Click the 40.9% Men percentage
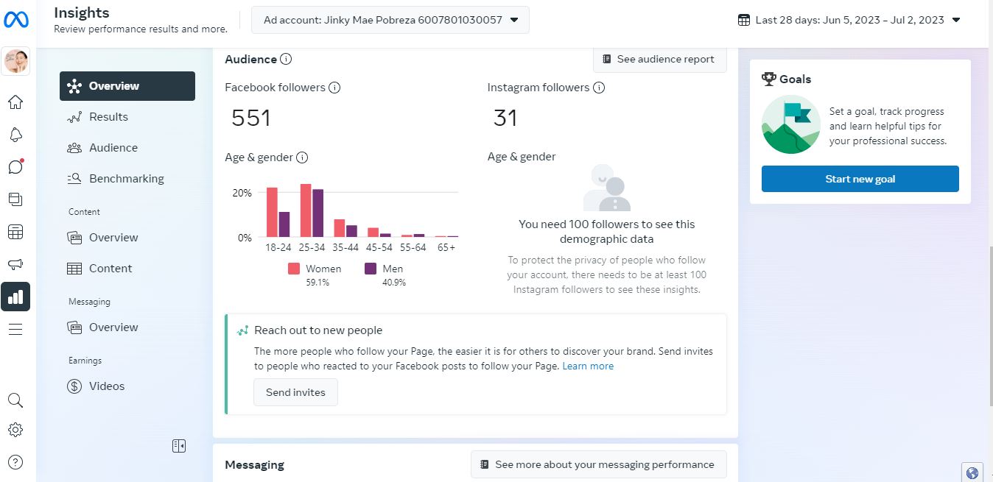This screenshot has height=482, width=993. [x=394, y=283]
